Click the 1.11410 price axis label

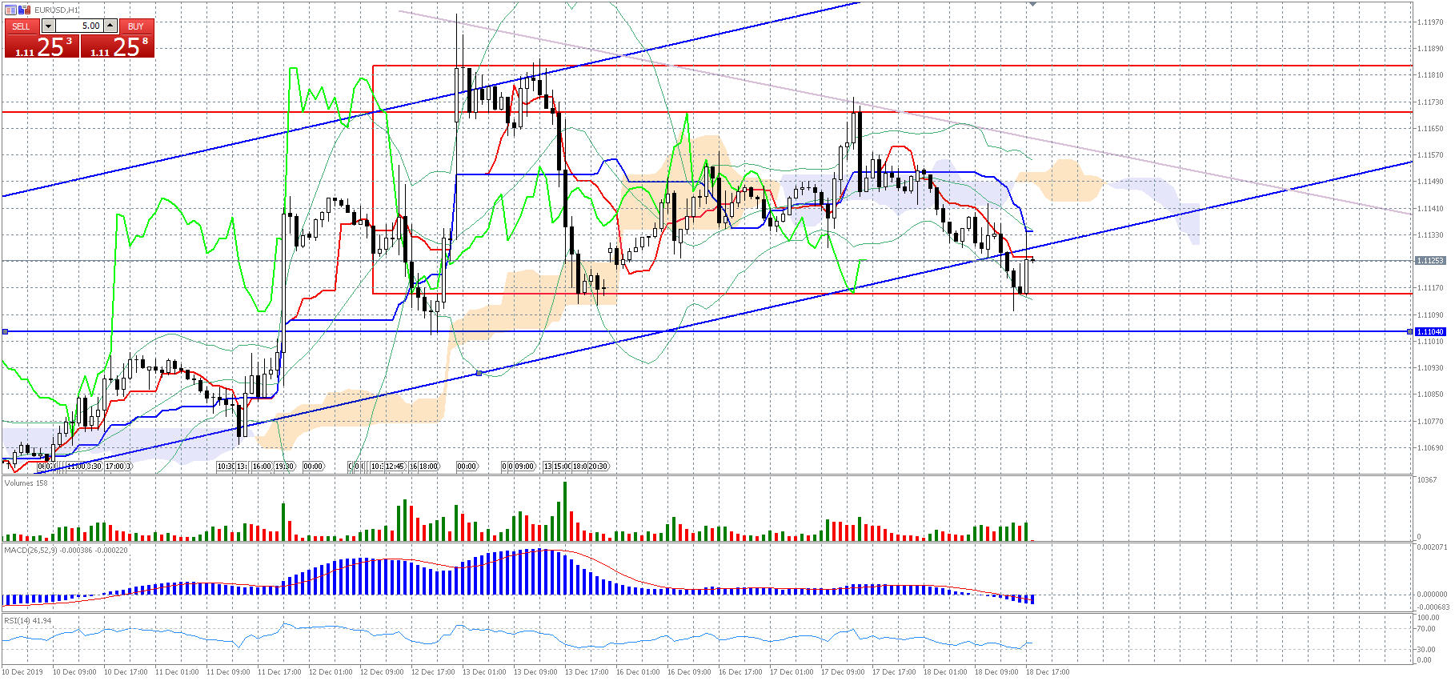click(1430, 209)
